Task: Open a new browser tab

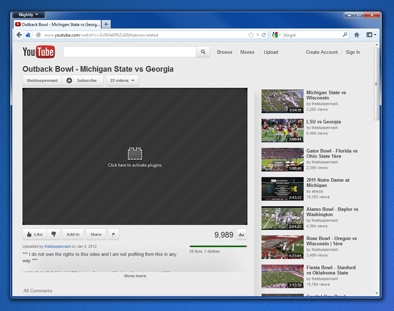Action: click(x=106, y=24)
